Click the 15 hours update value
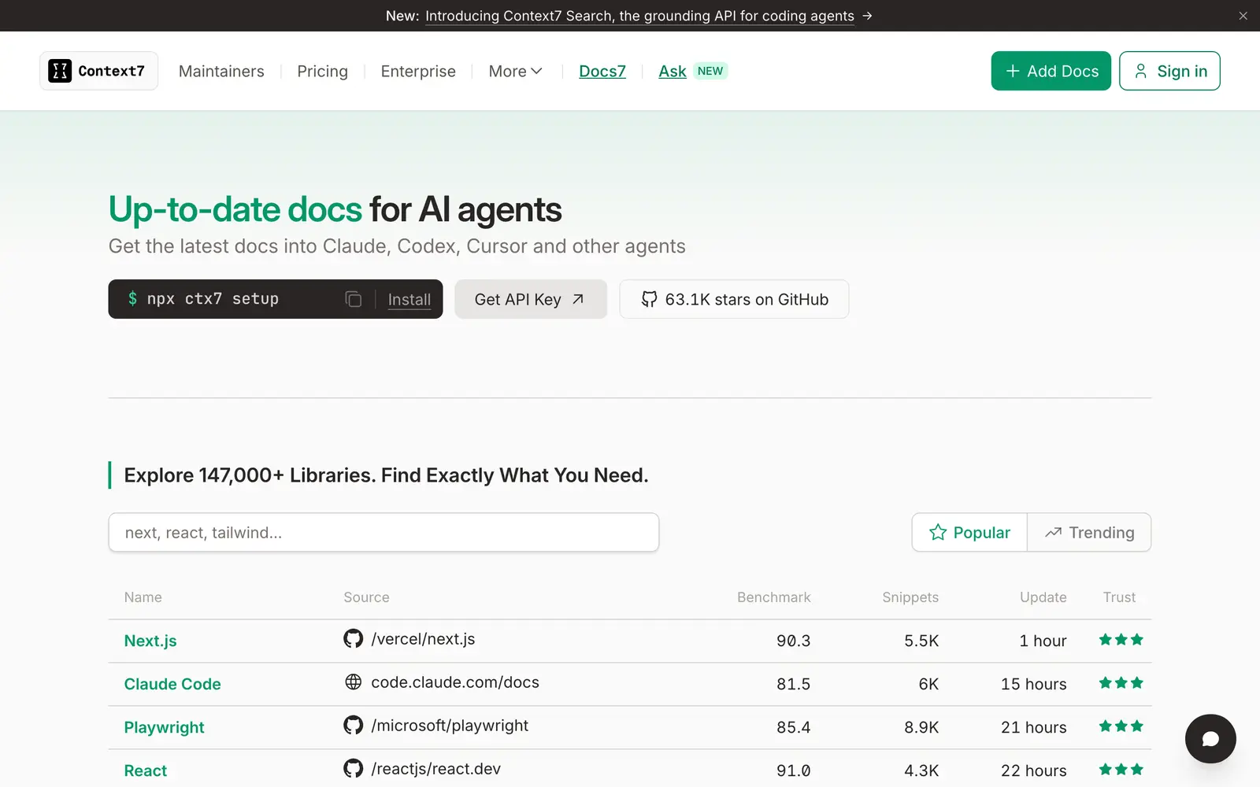 coord(1033,684)
